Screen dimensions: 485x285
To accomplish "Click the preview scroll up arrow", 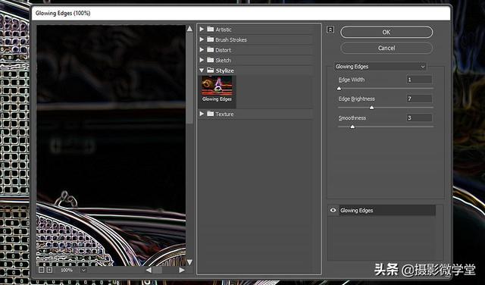I will click(189, 29).
